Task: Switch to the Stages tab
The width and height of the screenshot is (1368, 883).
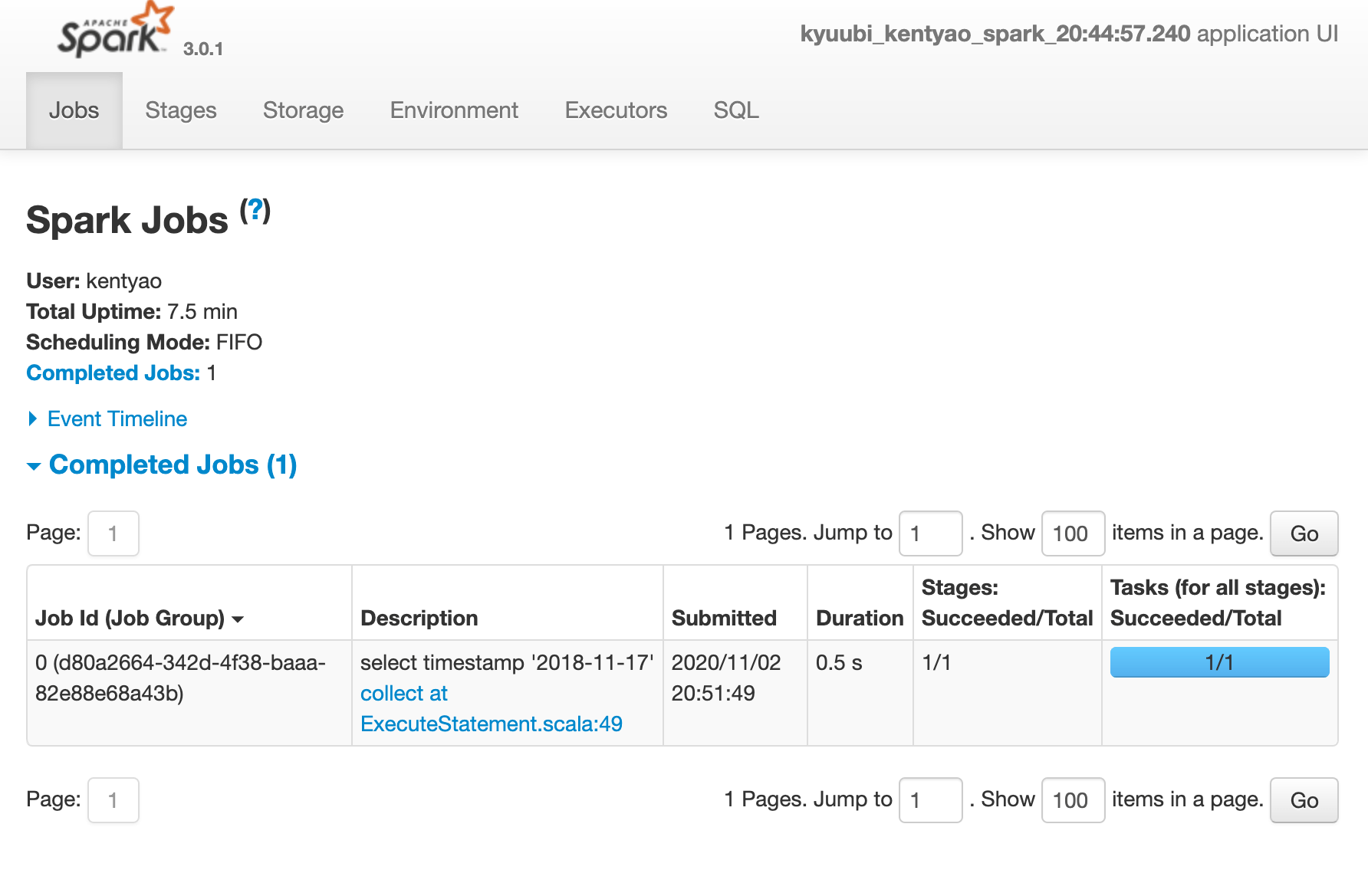Action: (x=181, y=110)
